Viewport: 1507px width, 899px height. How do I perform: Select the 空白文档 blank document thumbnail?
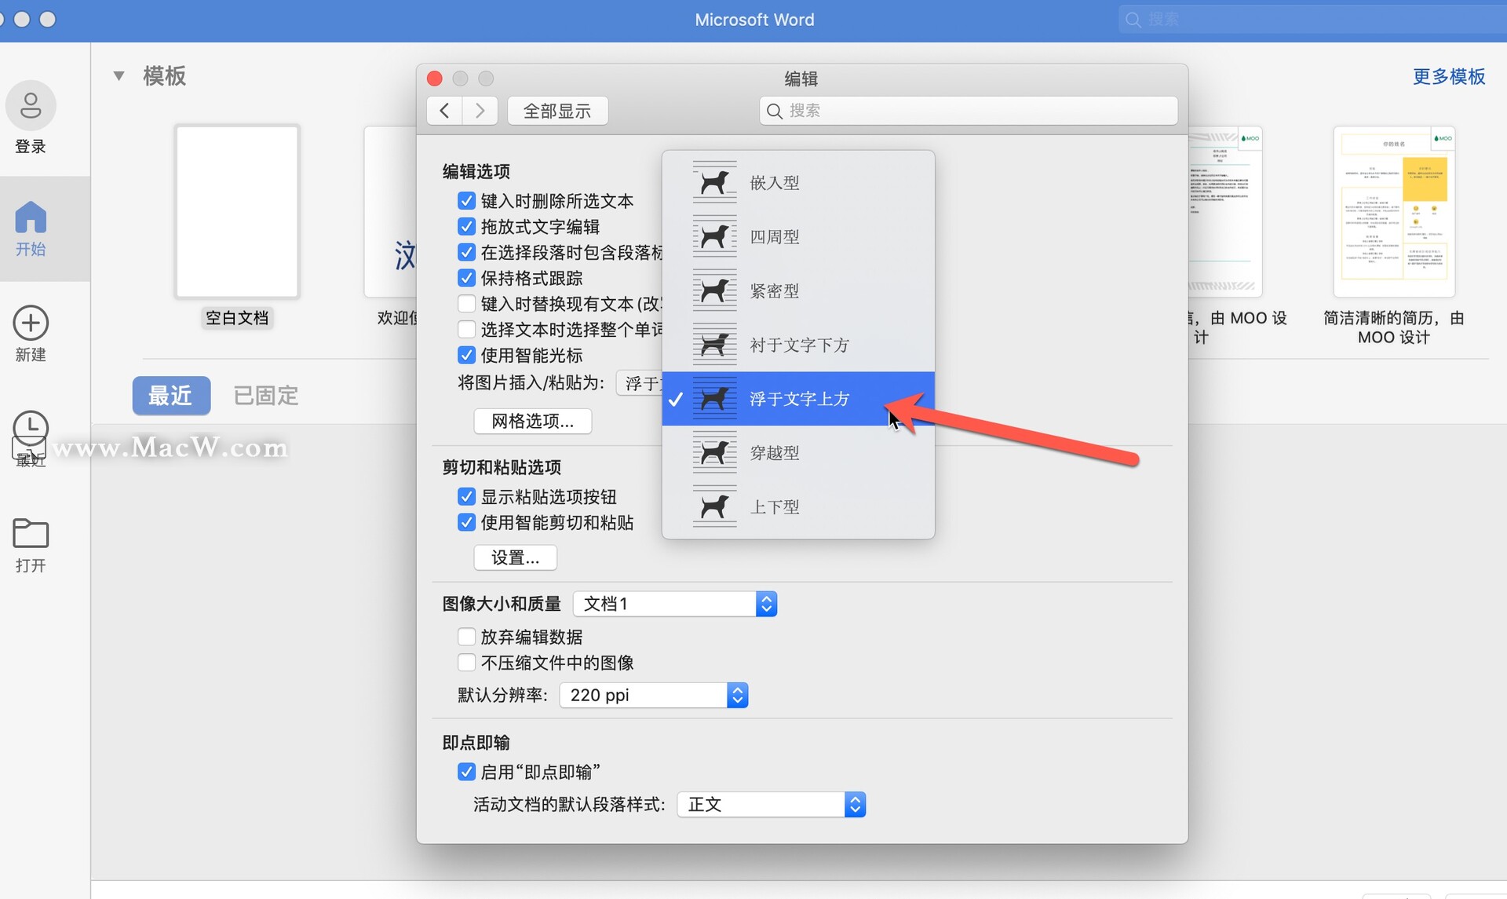[236, 212]
